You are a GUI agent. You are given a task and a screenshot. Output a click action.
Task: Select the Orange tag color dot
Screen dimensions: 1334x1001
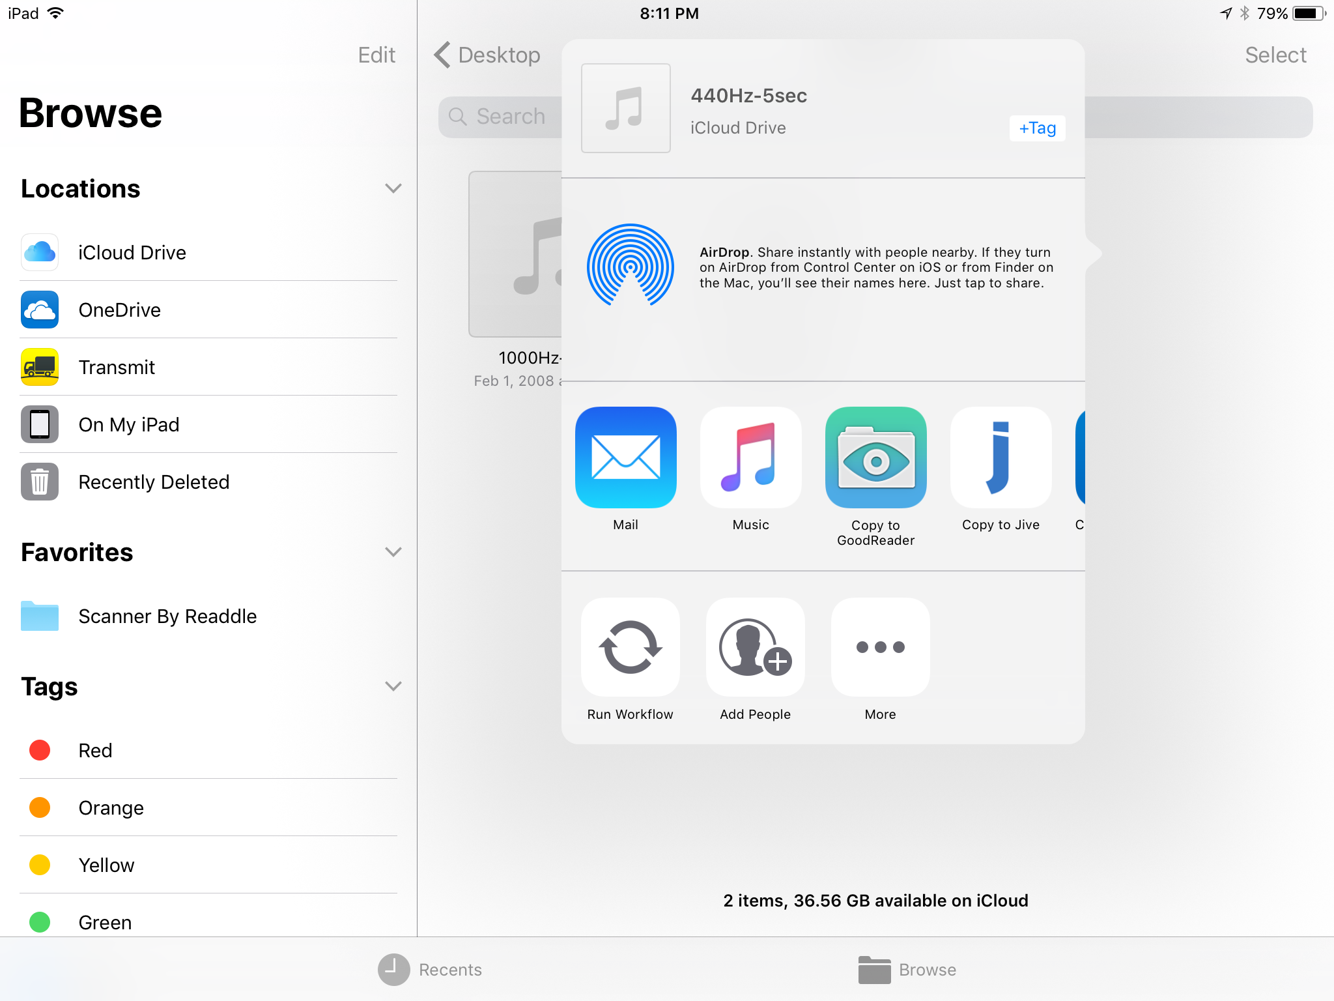pyautogui.click(x=40, y=807)
